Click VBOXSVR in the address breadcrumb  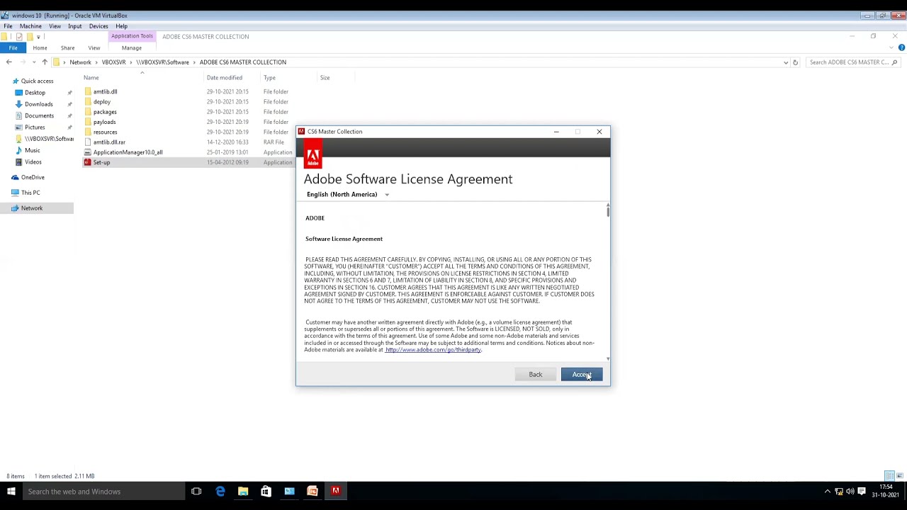113,62
